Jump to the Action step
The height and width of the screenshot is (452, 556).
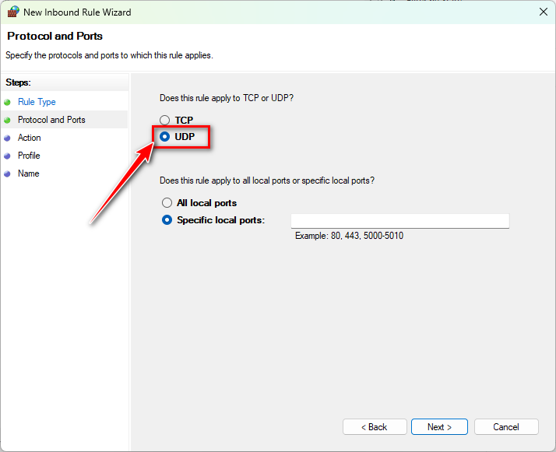point(30,138)
